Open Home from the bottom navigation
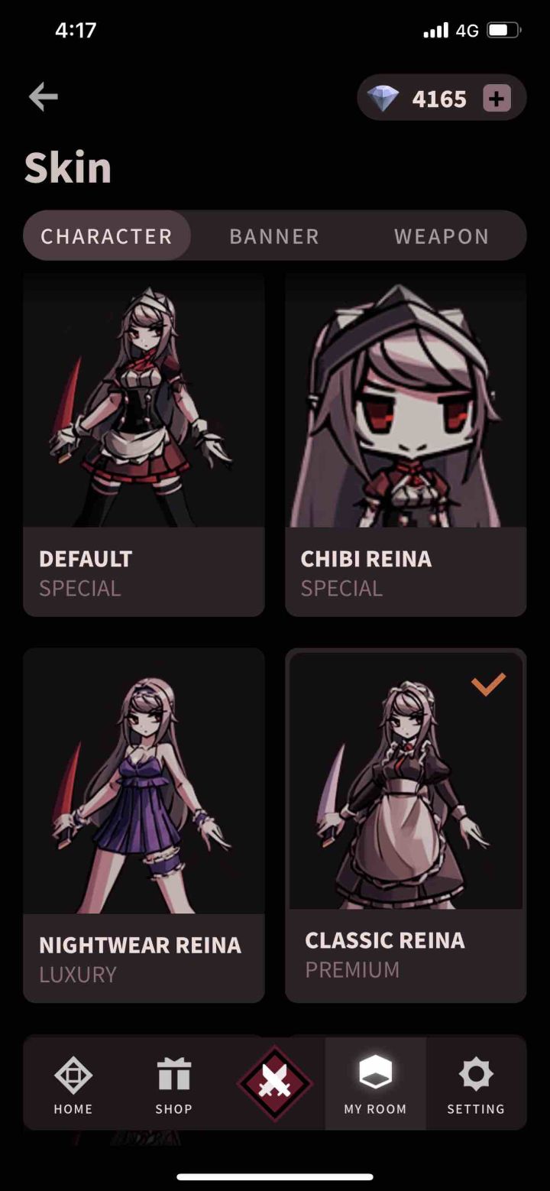This screenshot has height=1191, width=550. point(73,1074)
